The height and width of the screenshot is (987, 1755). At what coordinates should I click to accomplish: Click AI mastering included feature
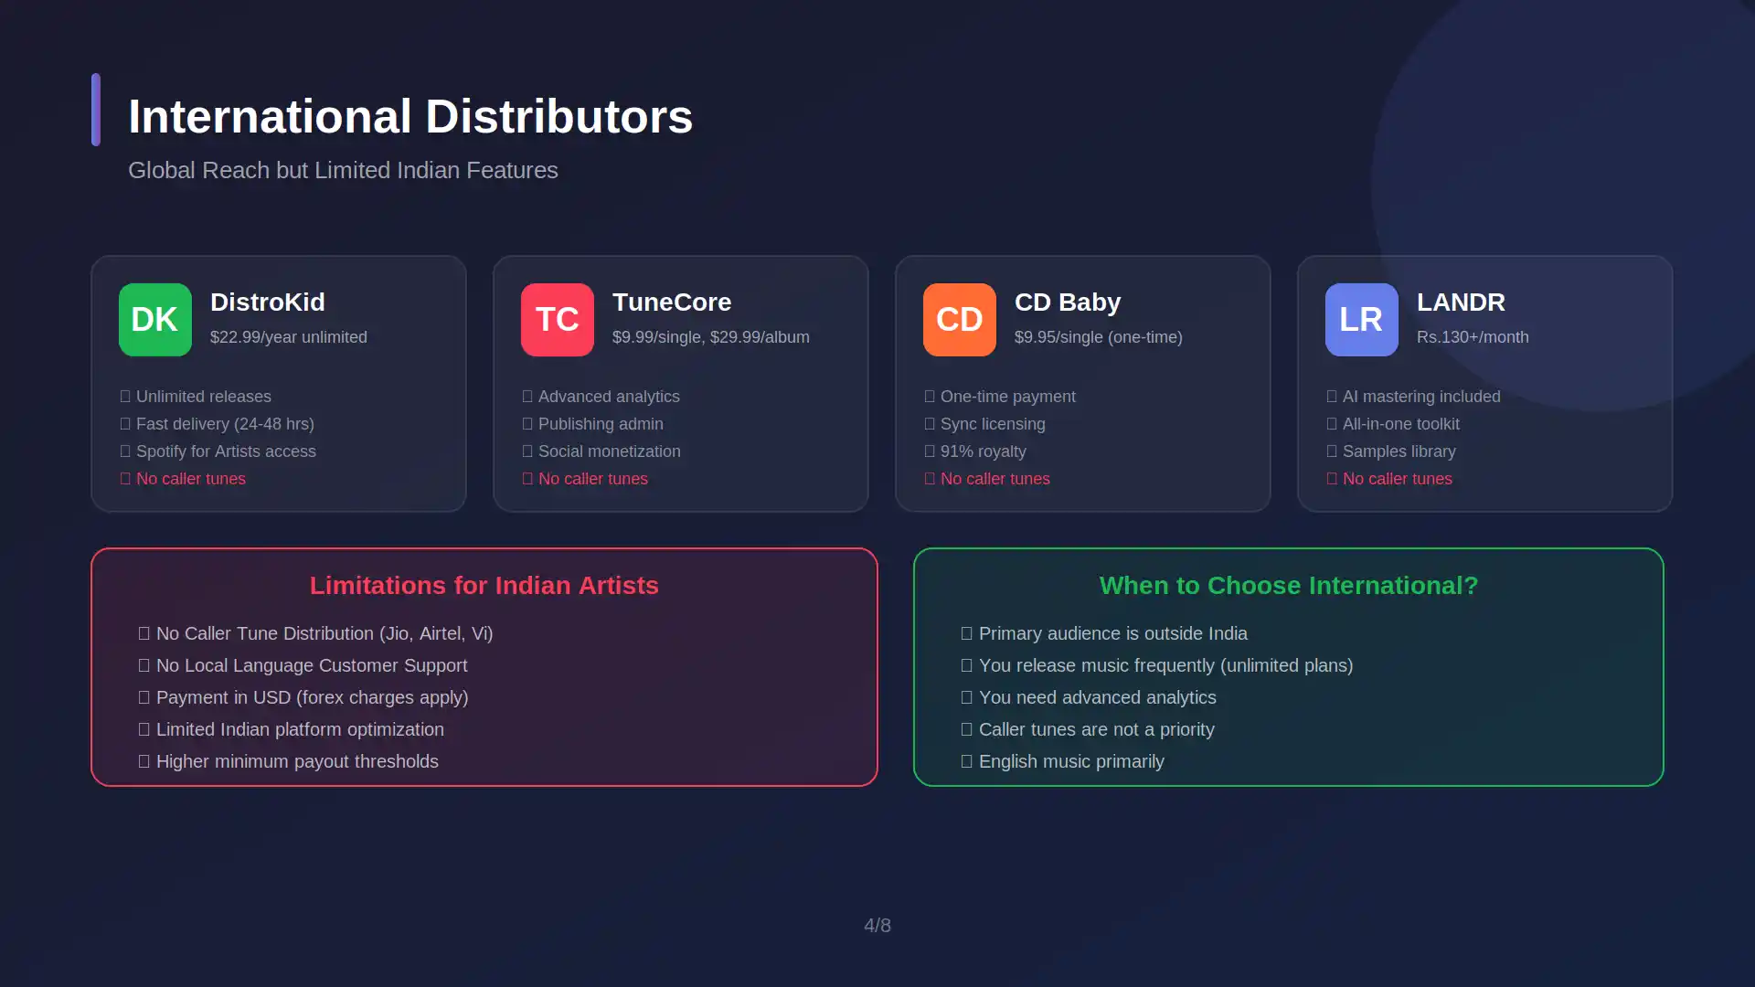(1413, 397)
